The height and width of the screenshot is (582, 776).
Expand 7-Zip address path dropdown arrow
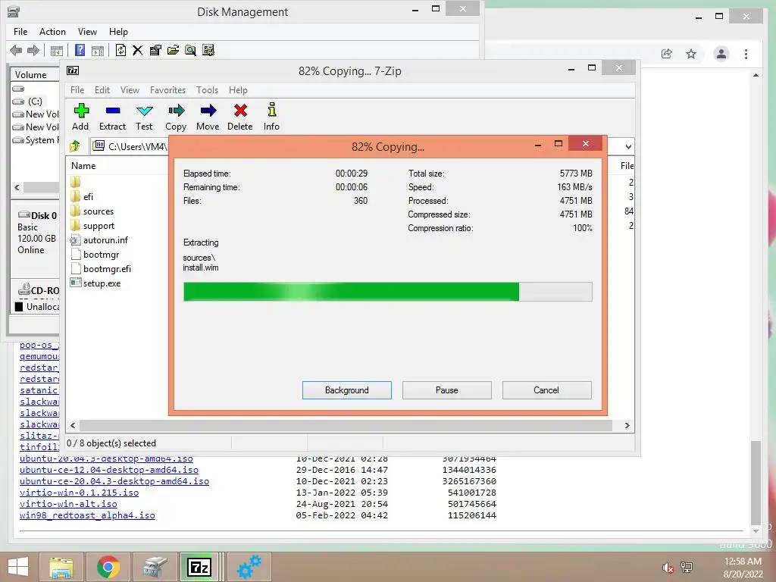pos(628,146)
